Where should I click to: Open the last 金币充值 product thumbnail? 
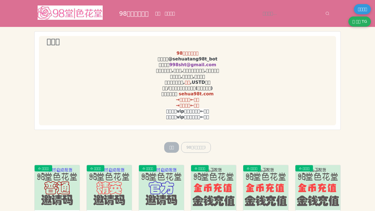[x=318, y=187]
